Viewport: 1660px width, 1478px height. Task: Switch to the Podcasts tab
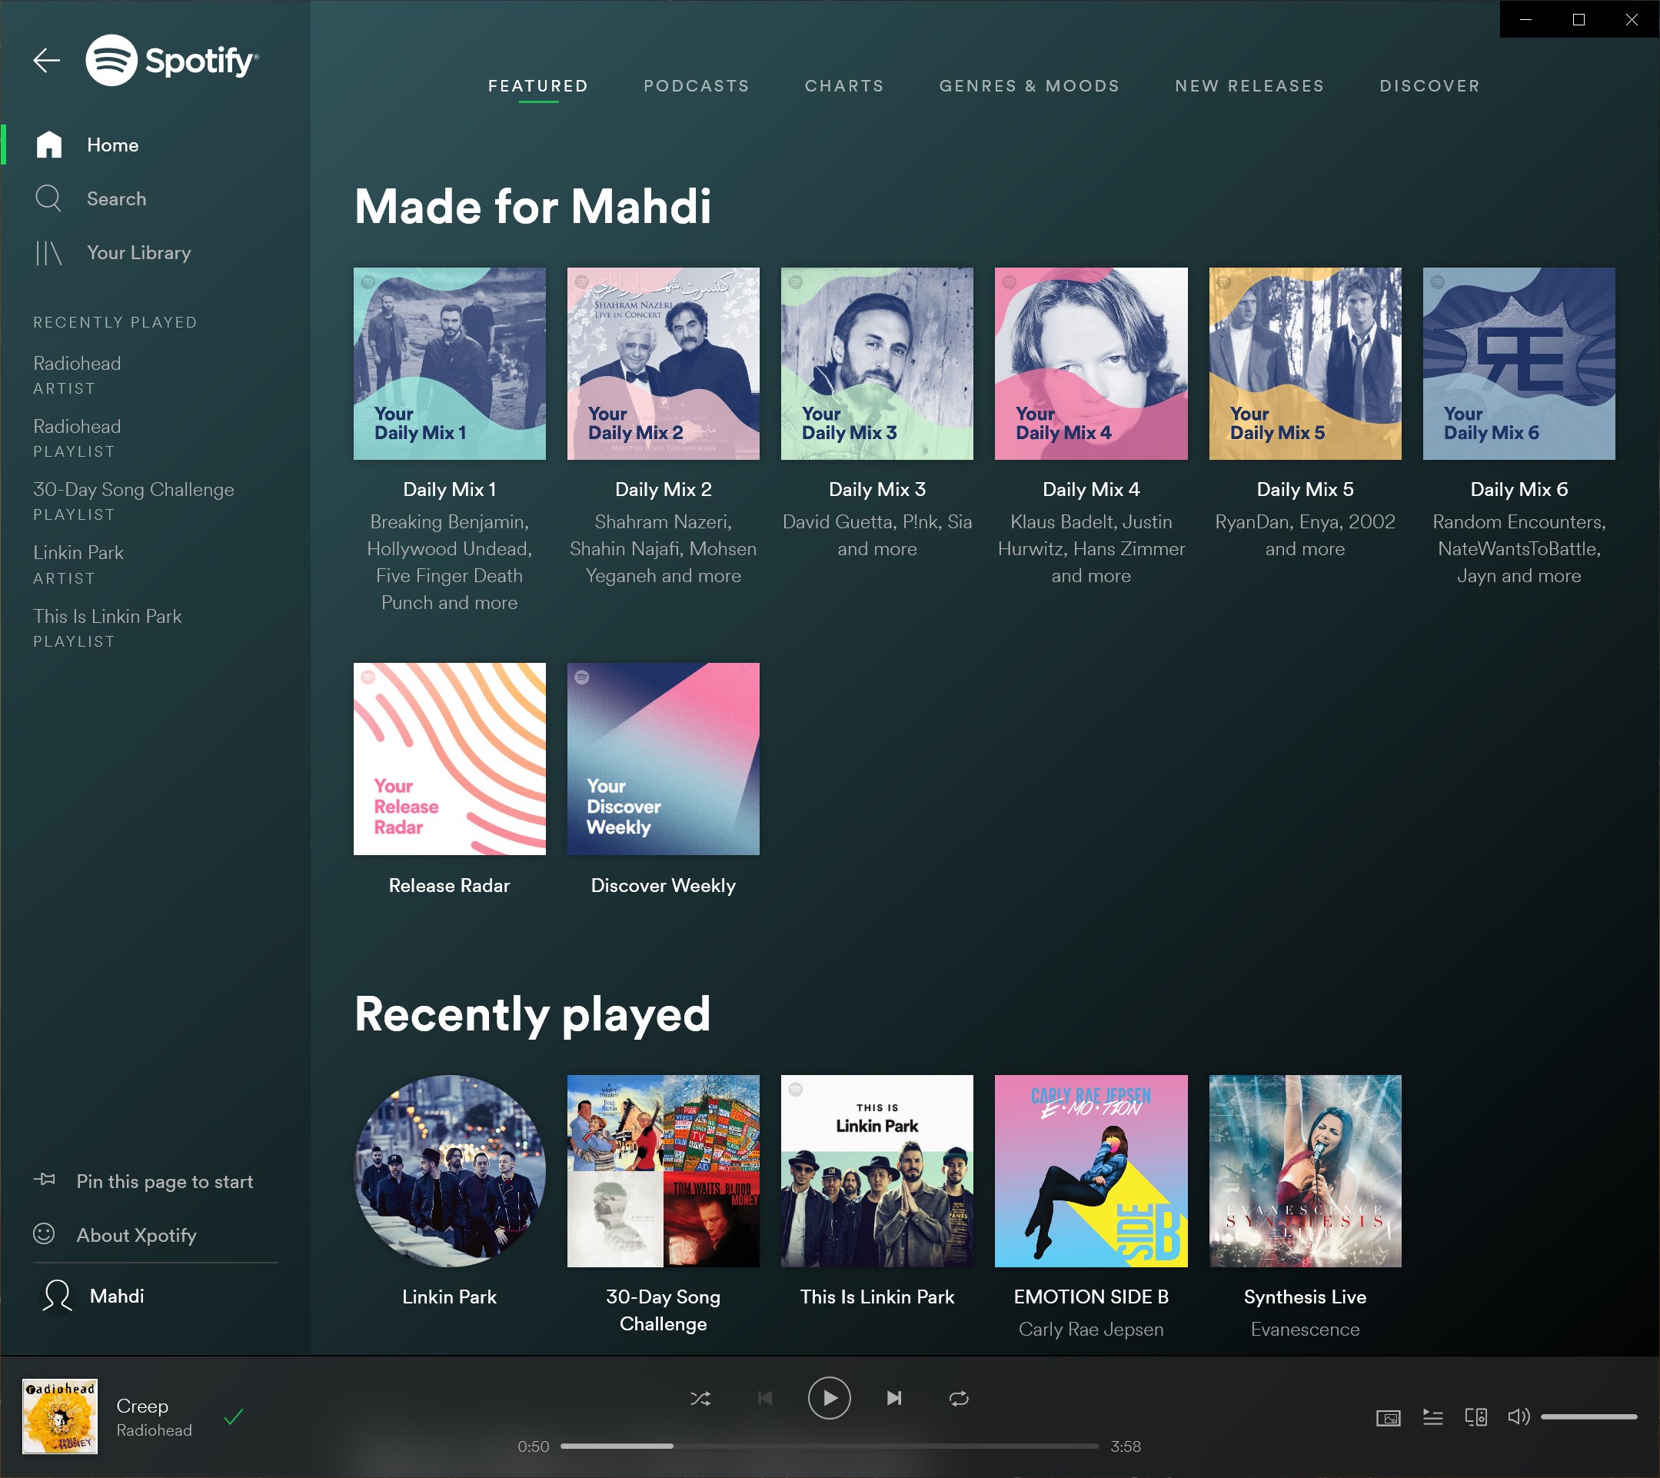[696, 86]
